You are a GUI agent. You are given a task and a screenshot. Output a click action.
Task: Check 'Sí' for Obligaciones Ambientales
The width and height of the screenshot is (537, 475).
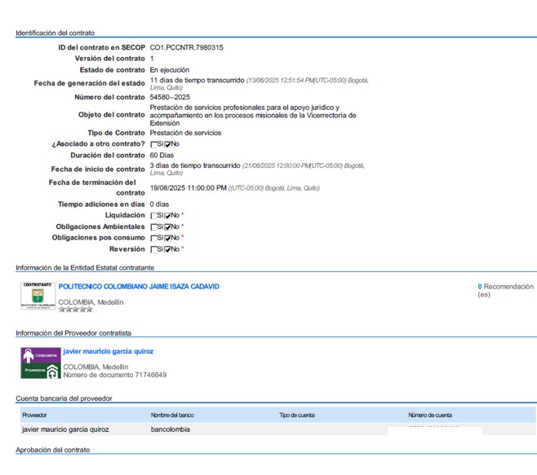[153, 227]
